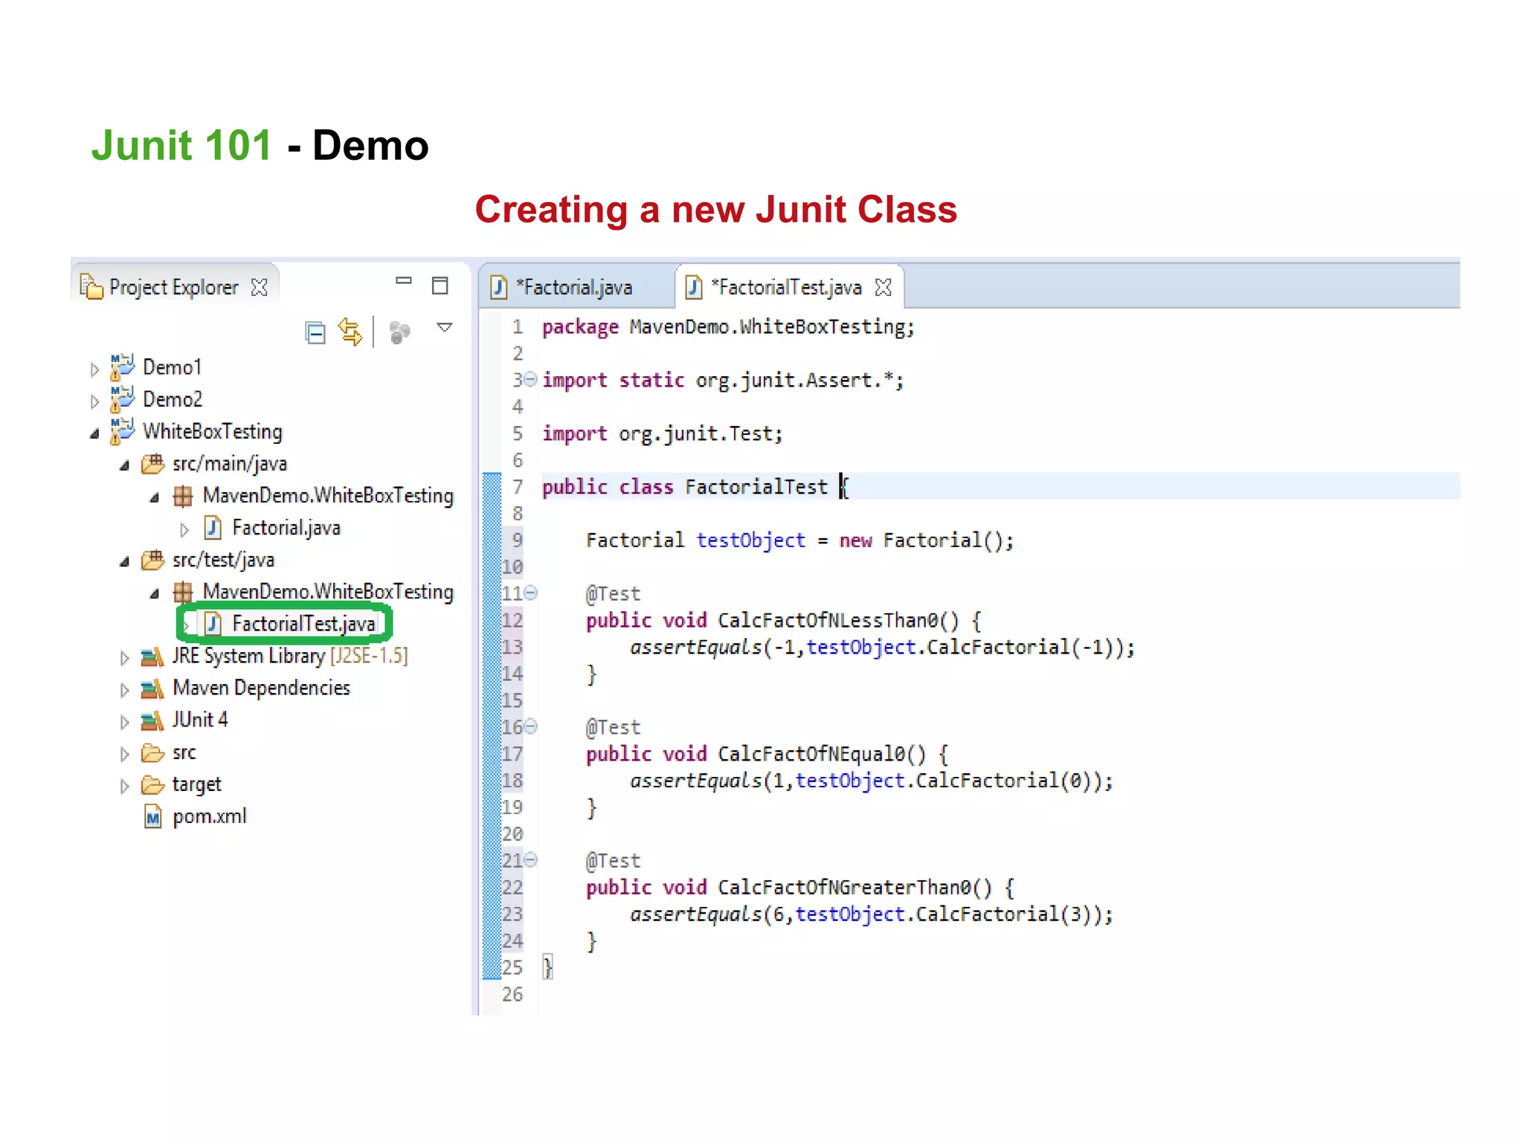Viewport: 1523px width, 1142px height.
Task: Expand the JUnit 4 library node
Action: point(124,721)
